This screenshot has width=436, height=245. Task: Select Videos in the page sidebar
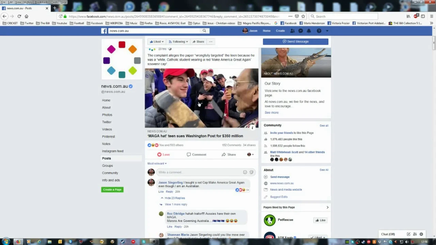click(x=107, y=129)
